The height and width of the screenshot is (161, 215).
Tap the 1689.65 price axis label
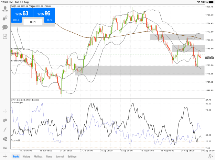(209, 90)
